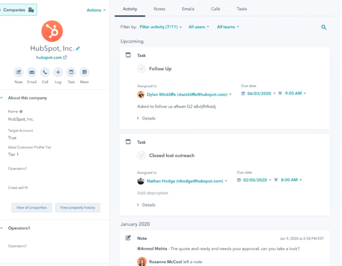Click the @Anmol Mehta mention
Image resolution: width=342 pixels, height=266 pixels.
pos(152,248)
